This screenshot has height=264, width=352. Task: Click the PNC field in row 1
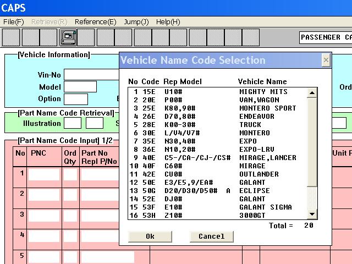(x=44, y=175)
